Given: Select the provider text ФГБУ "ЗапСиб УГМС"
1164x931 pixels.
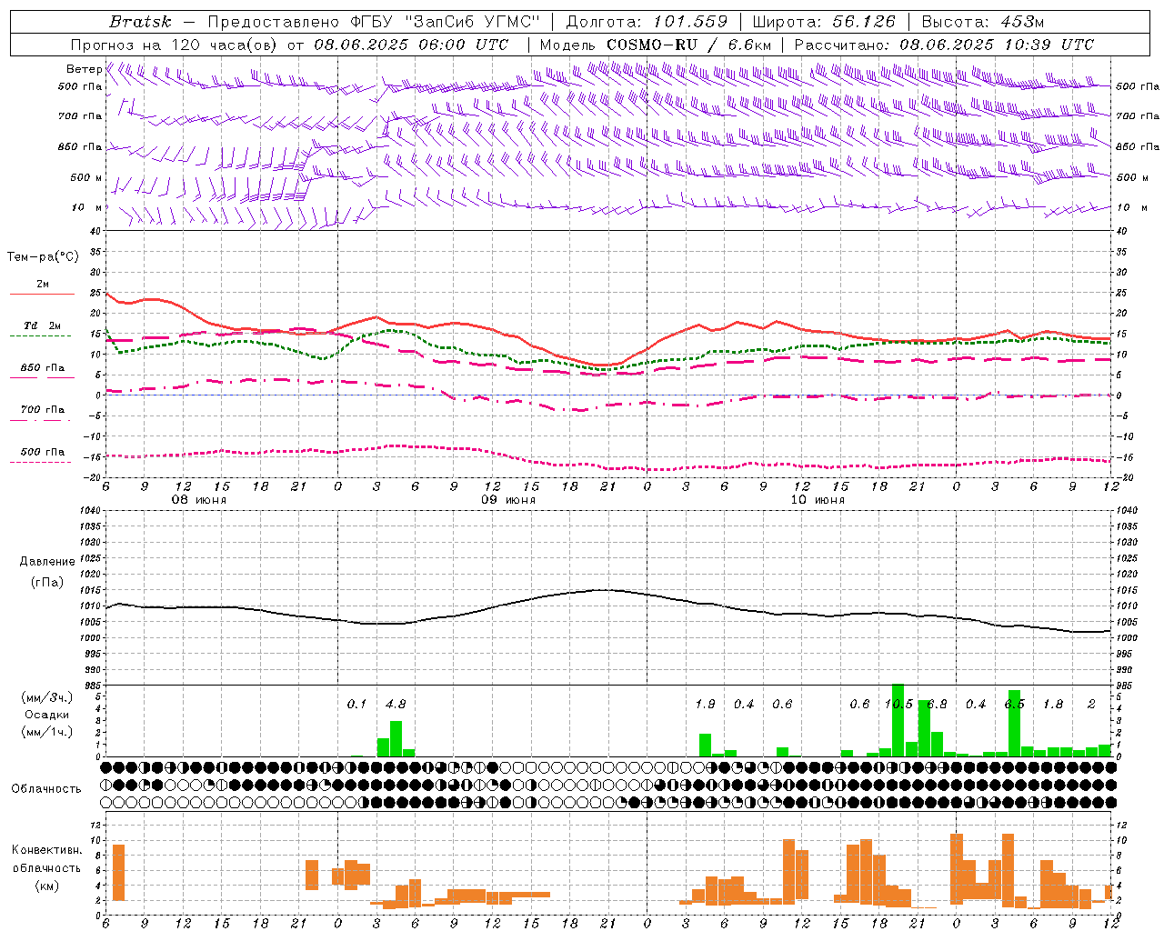Looking at the screenshot, I should 444,21.
